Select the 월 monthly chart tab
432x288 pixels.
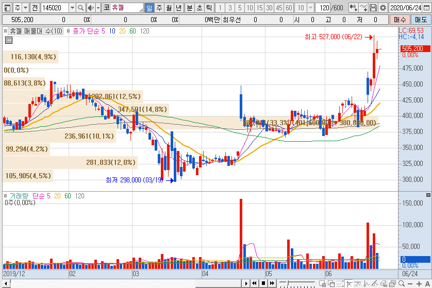pos(169,8)
